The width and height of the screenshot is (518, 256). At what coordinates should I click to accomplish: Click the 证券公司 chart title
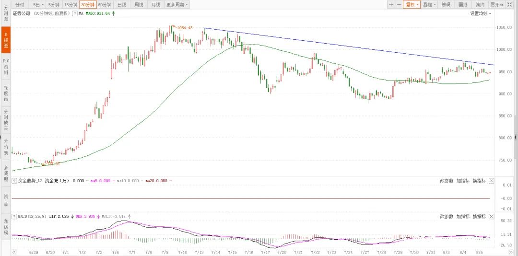tap(22, 13)
